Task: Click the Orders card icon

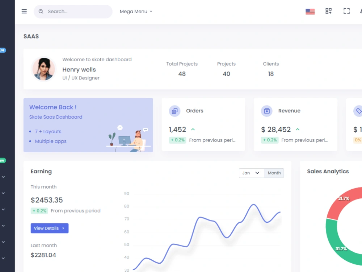Action: (x=175, y=111)
